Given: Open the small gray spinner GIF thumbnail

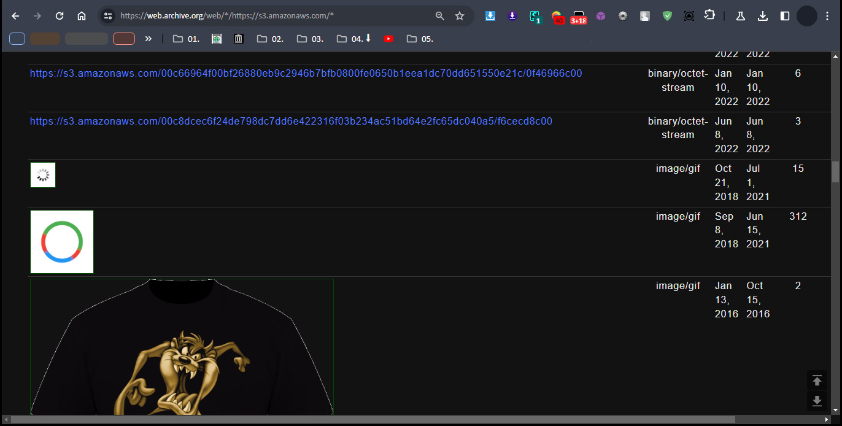Looking at the screenshot, I should click(x=43, y=175).
